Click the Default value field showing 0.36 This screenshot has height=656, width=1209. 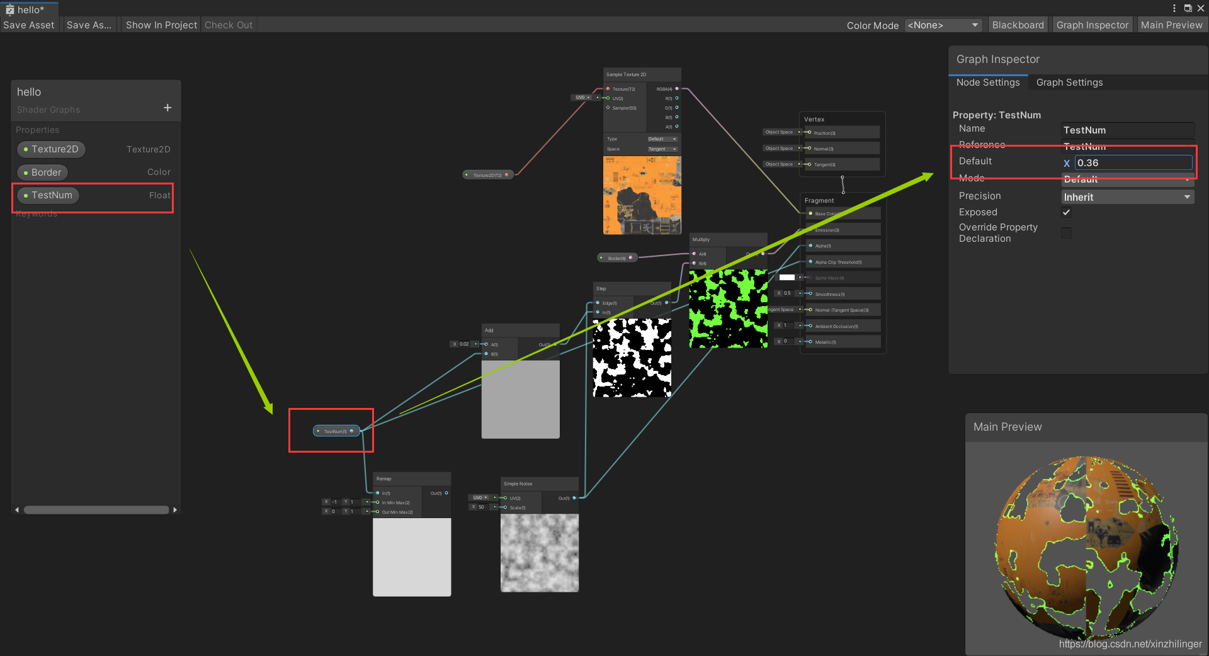[x=1133, y=163]
